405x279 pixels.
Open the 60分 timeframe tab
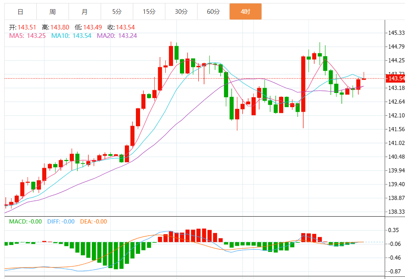pyautogui.click(x=213, y=12)
